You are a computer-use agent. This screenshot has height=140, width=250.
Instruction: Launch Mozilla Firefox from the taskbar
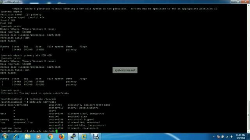[x=62, y=136]
